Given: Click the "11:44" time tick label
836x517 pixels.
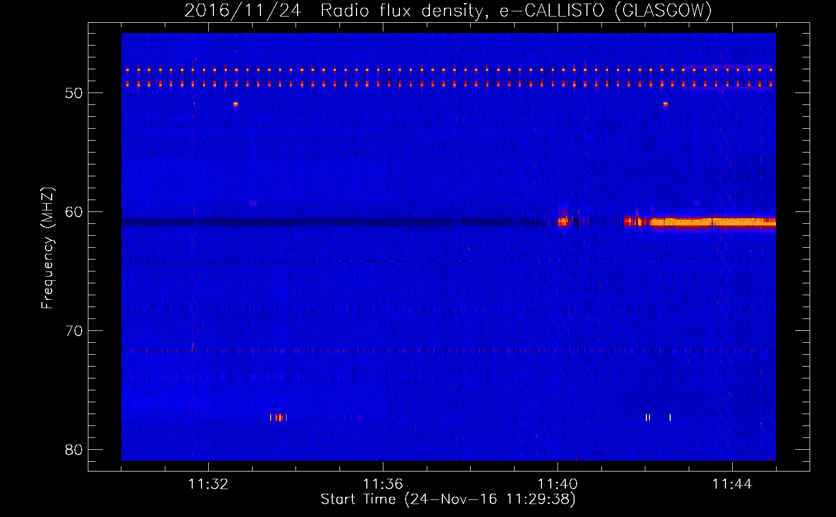Looking at the screenshot, I should point(732,484).
